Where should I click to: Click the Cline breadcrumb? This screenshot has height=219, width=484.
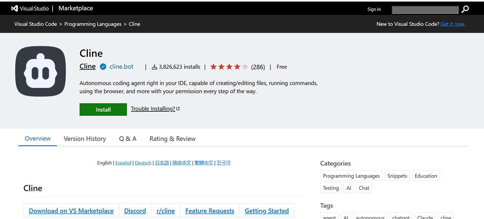[134, 24]
